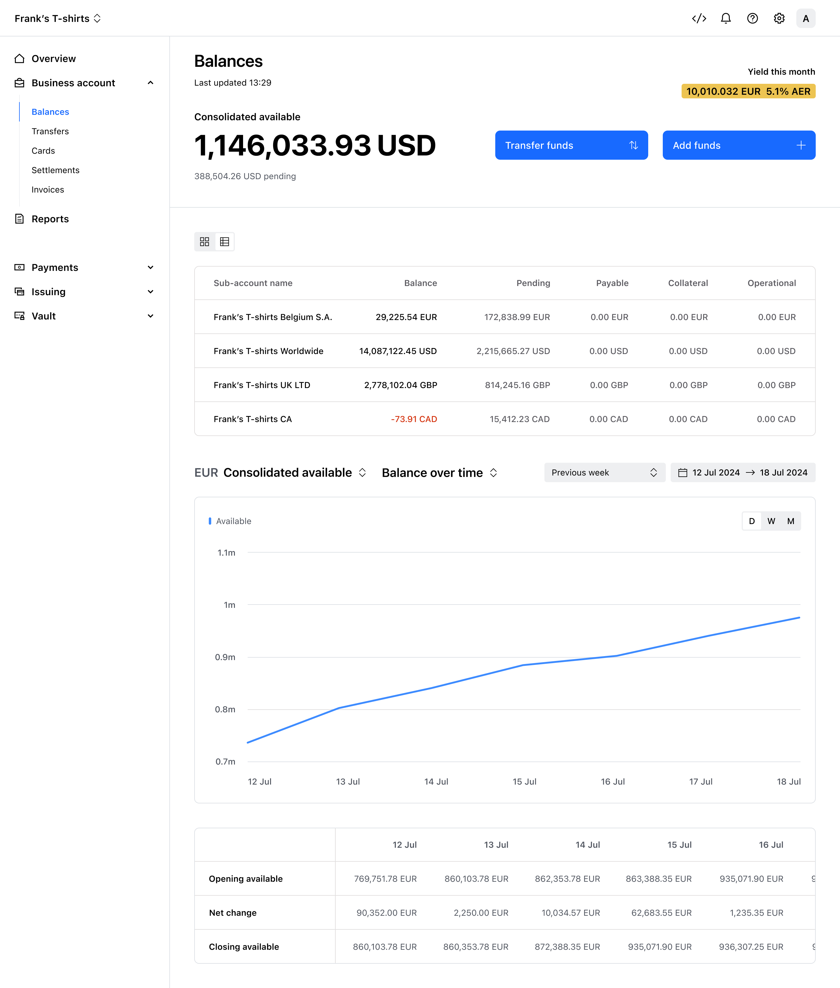Click 14,087,122.45 USD balance value

click(x=398, y=351)
